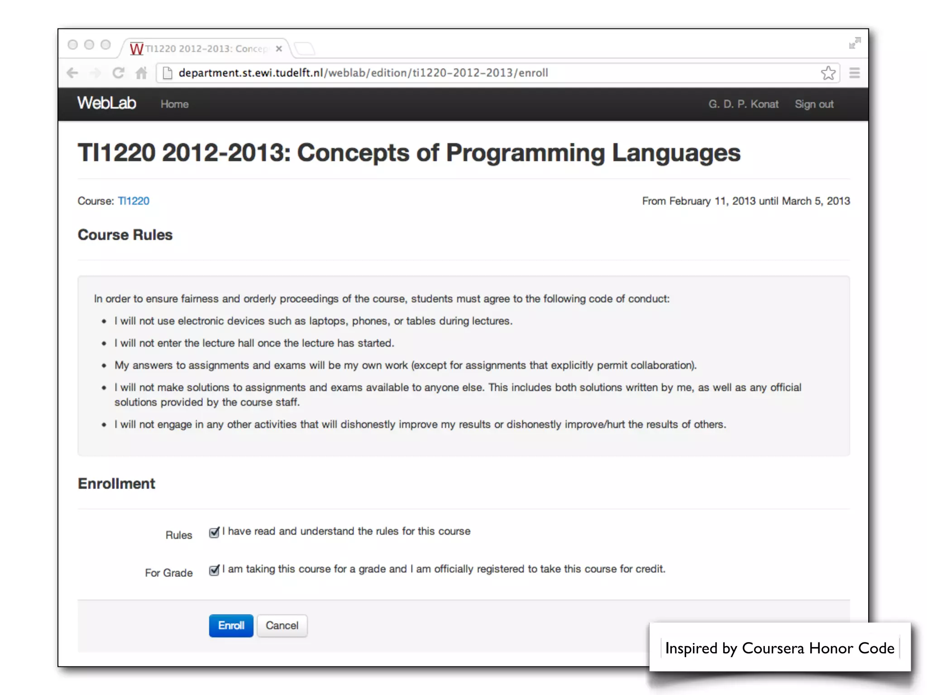Open a new tab with the new tab button
This screenshot has width=927, height=695.
[305, 48]
